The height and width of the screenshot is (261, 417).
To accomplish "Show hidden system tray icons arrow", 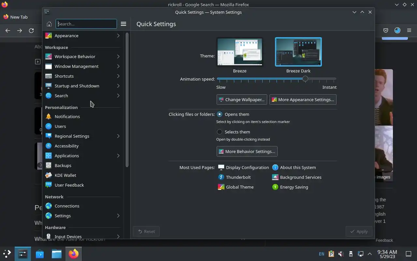I will click(370, 254).
